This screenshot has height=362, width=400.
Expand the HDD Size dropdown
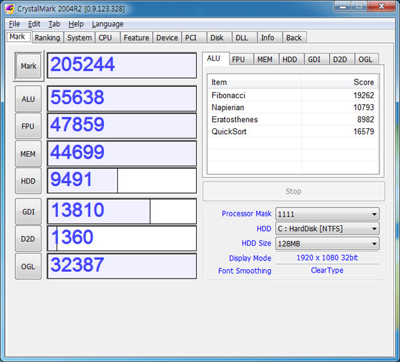pyautogui.click(x=327, y=243)
